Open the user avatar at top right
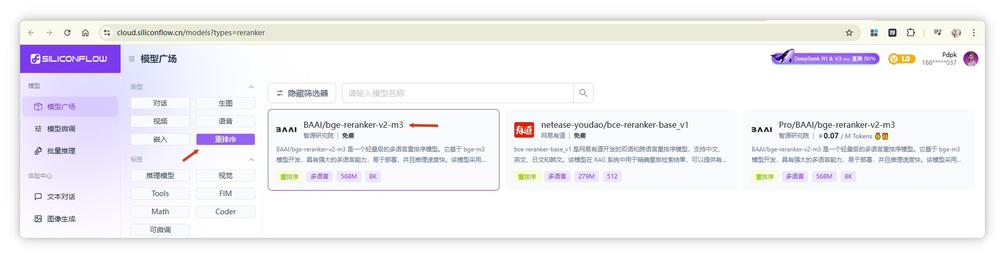This screenshot has height=258, width=1005. [970, 59]
